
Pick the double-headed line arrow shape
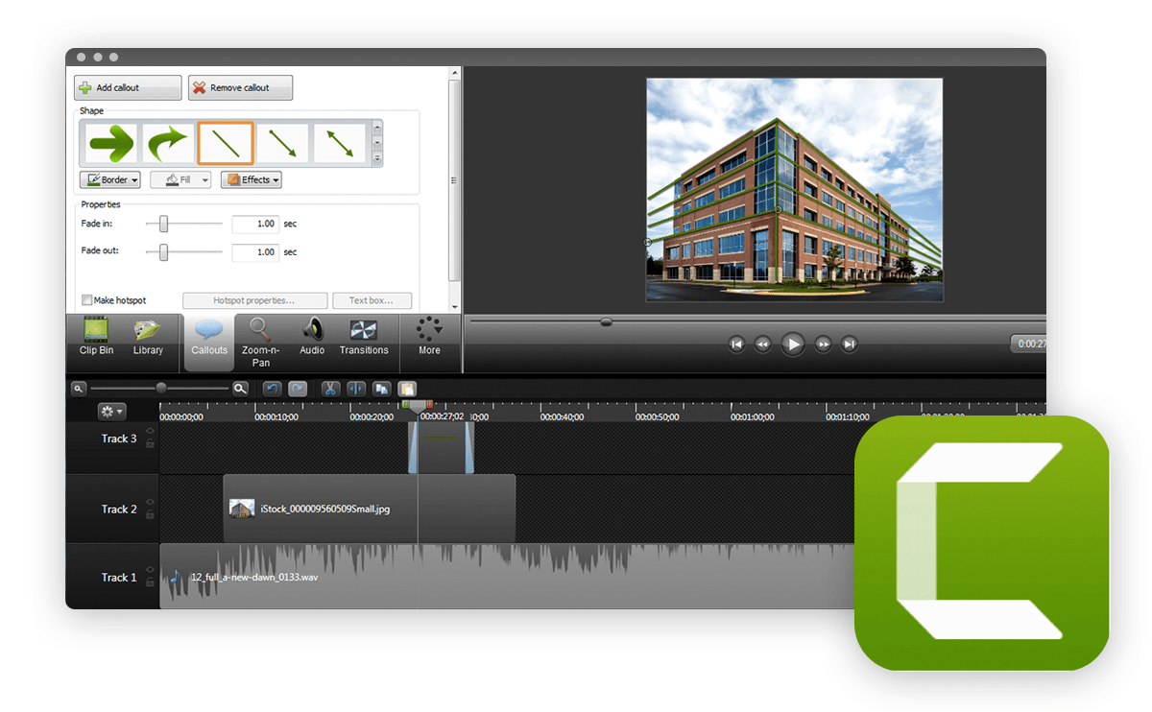pyautogui.click(x=341, y=144)
